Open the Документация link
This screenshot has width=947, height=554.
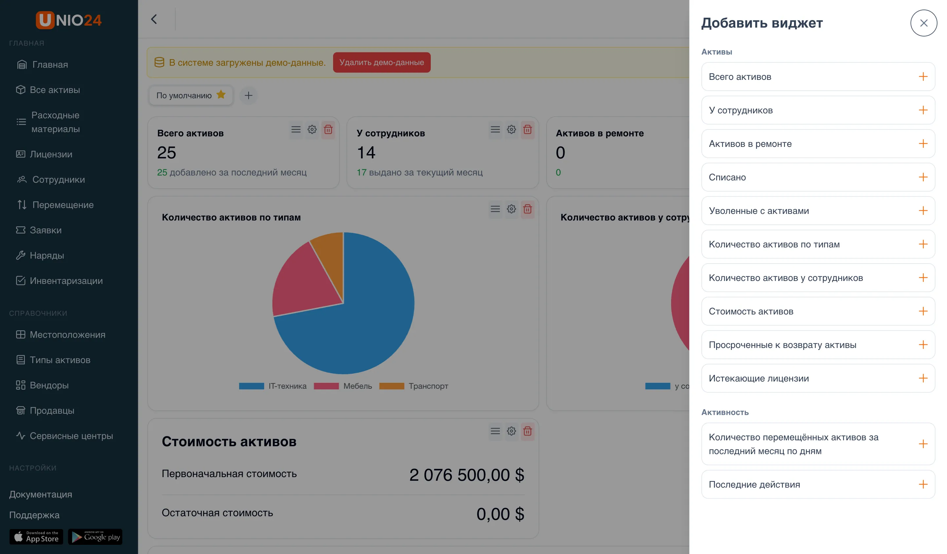tap(40, 494)
